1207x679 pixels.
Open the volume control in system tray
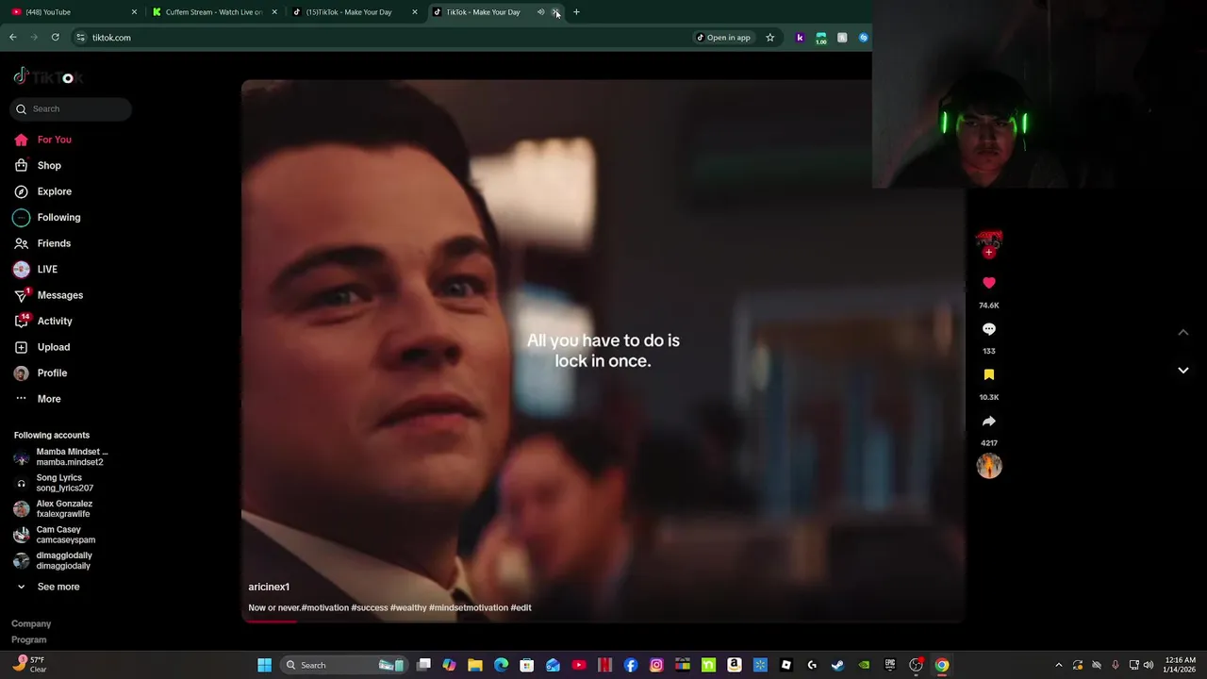point(1148,665)
